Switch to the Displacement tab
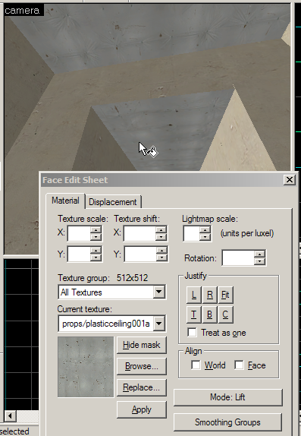Image resolution: width=301 pixels, height=436 pixels. click(x=113, y=202)
